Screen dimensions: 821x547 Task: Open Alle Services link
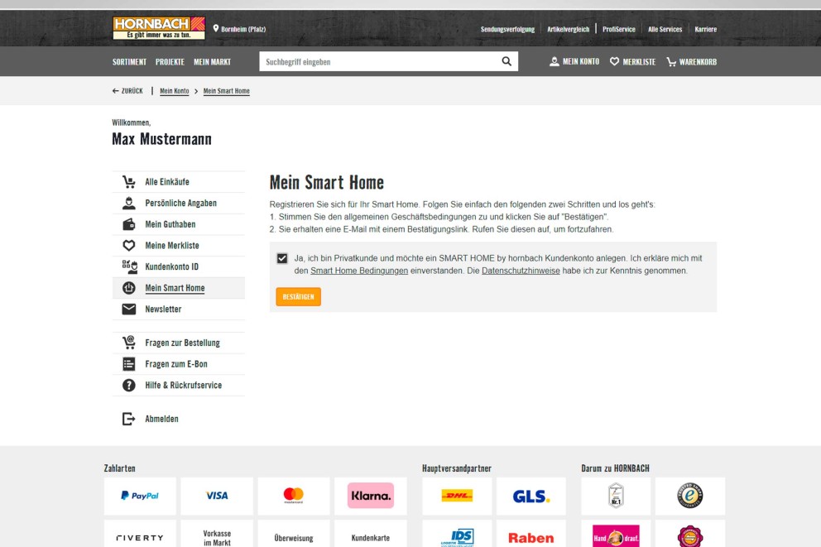click(x=665, y=29)
